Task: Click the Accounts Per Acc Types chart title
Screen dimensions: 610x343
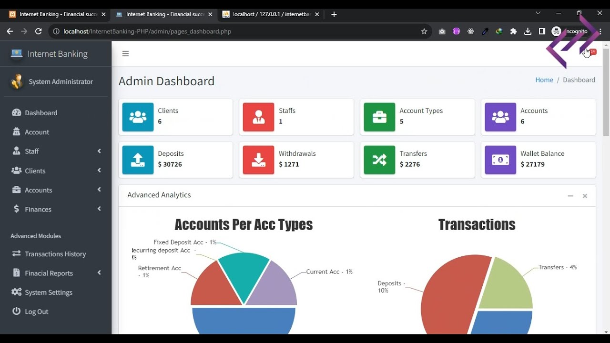Action: tap(244, 224)
